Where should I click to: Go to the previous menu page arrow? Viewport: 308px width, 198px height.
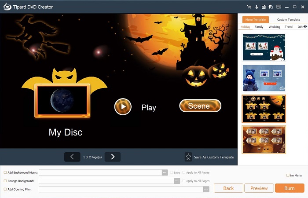pyautogui.click(x=72, y=157)
